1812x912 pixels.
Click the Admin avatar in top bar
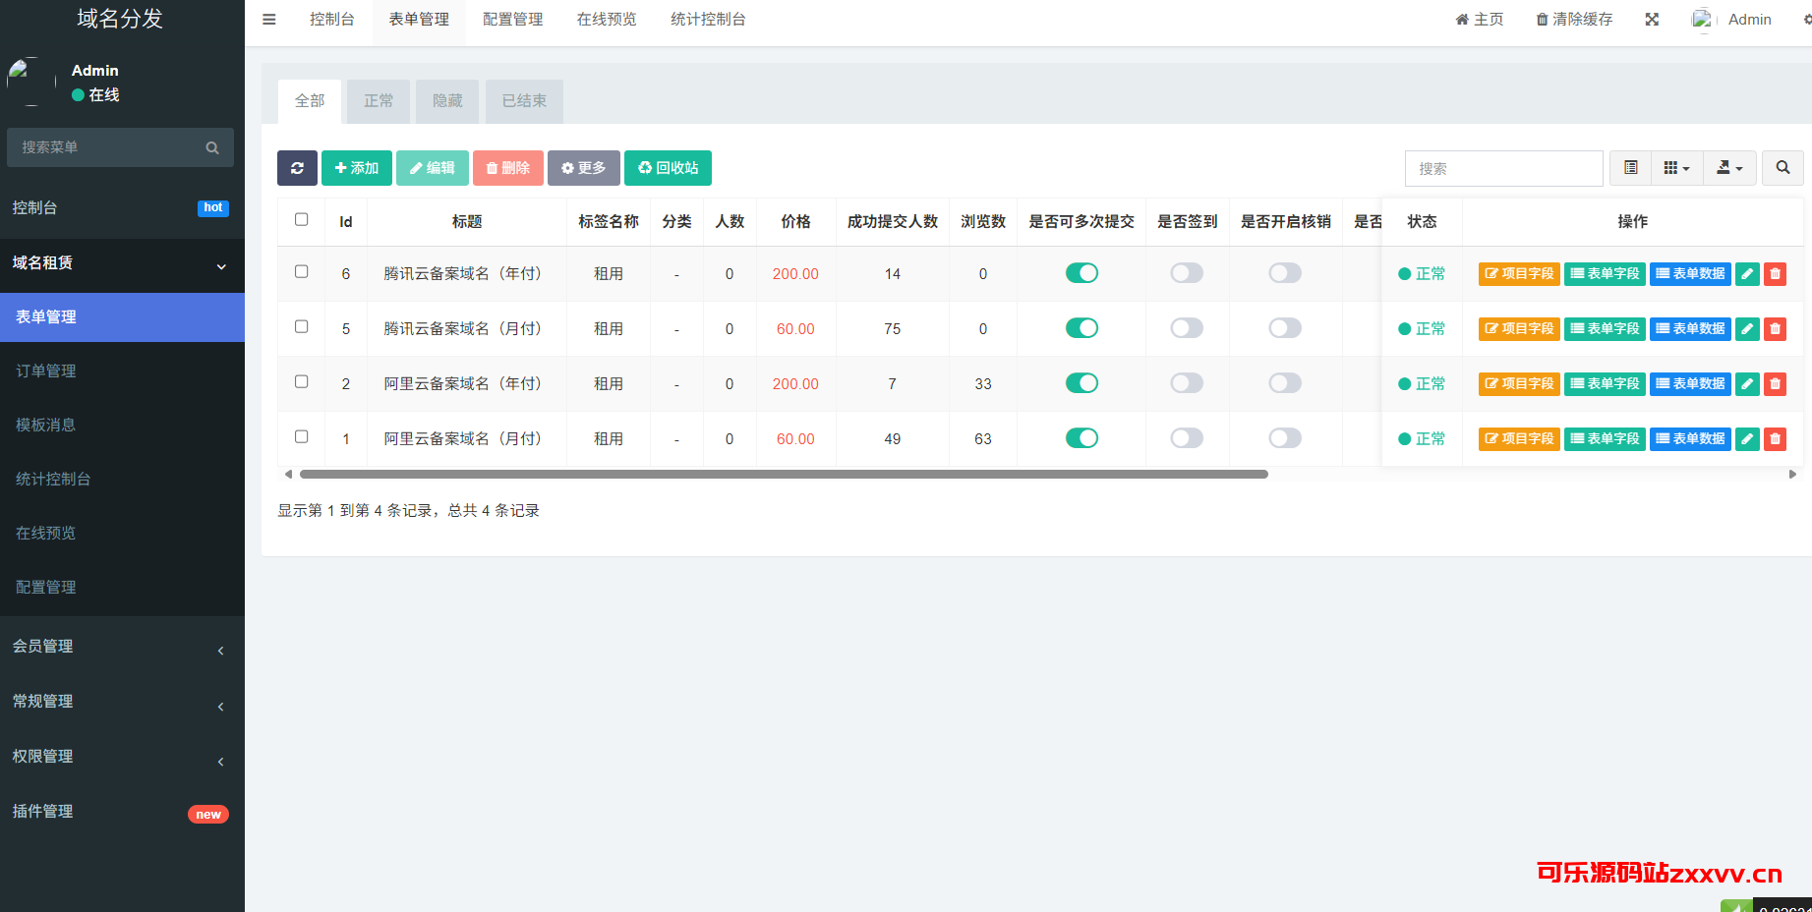coord(1702,20)
